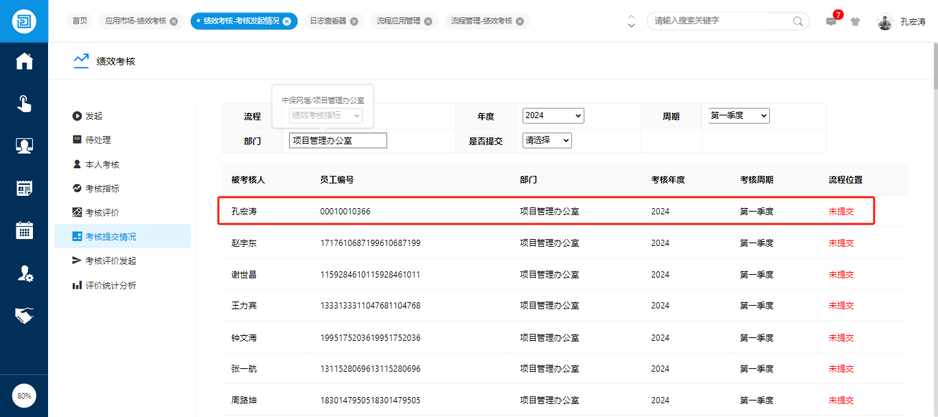Click the app logo icon
938x417 pixels.
[x=24, y=21]
